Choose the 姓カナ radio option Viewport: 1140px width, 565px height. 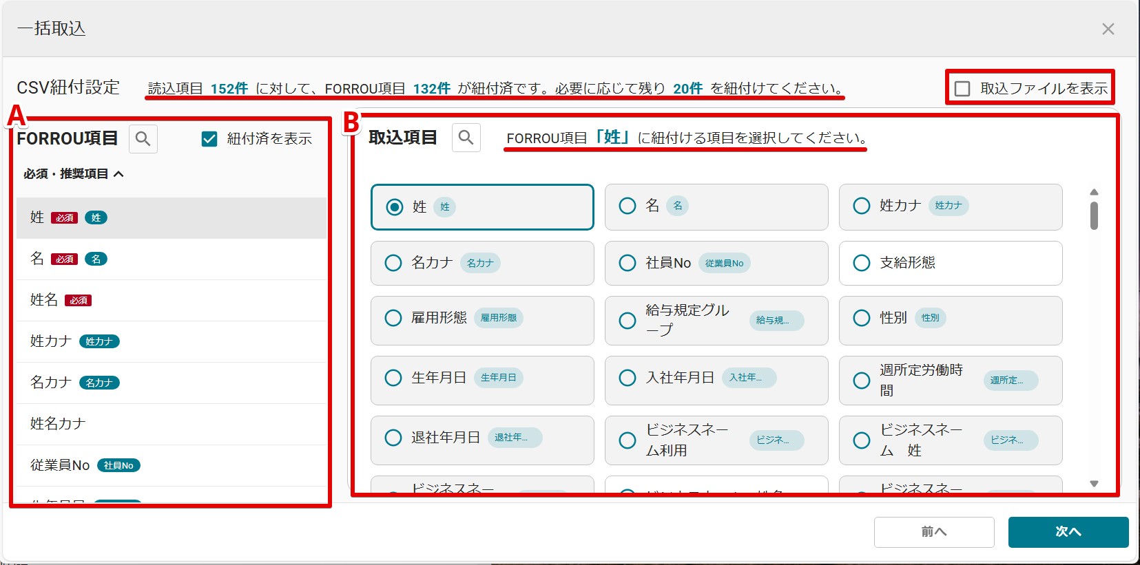862,206
